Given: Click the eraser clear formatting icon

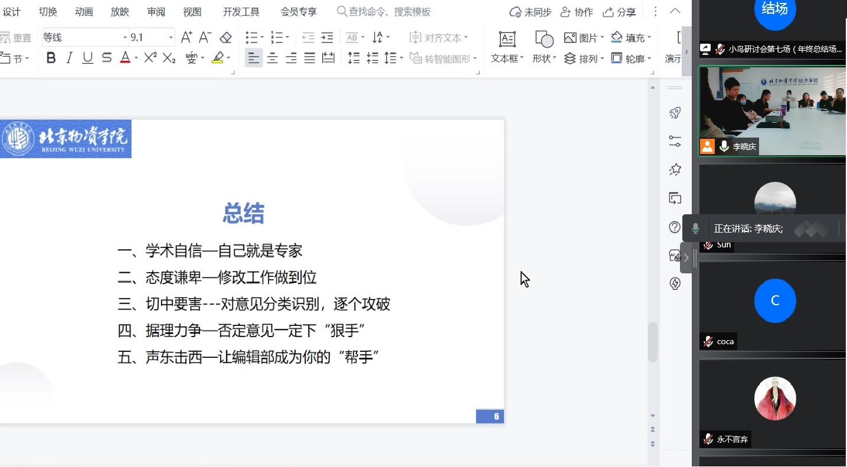Looking at the screenshot, I should [x=225, y=38].
